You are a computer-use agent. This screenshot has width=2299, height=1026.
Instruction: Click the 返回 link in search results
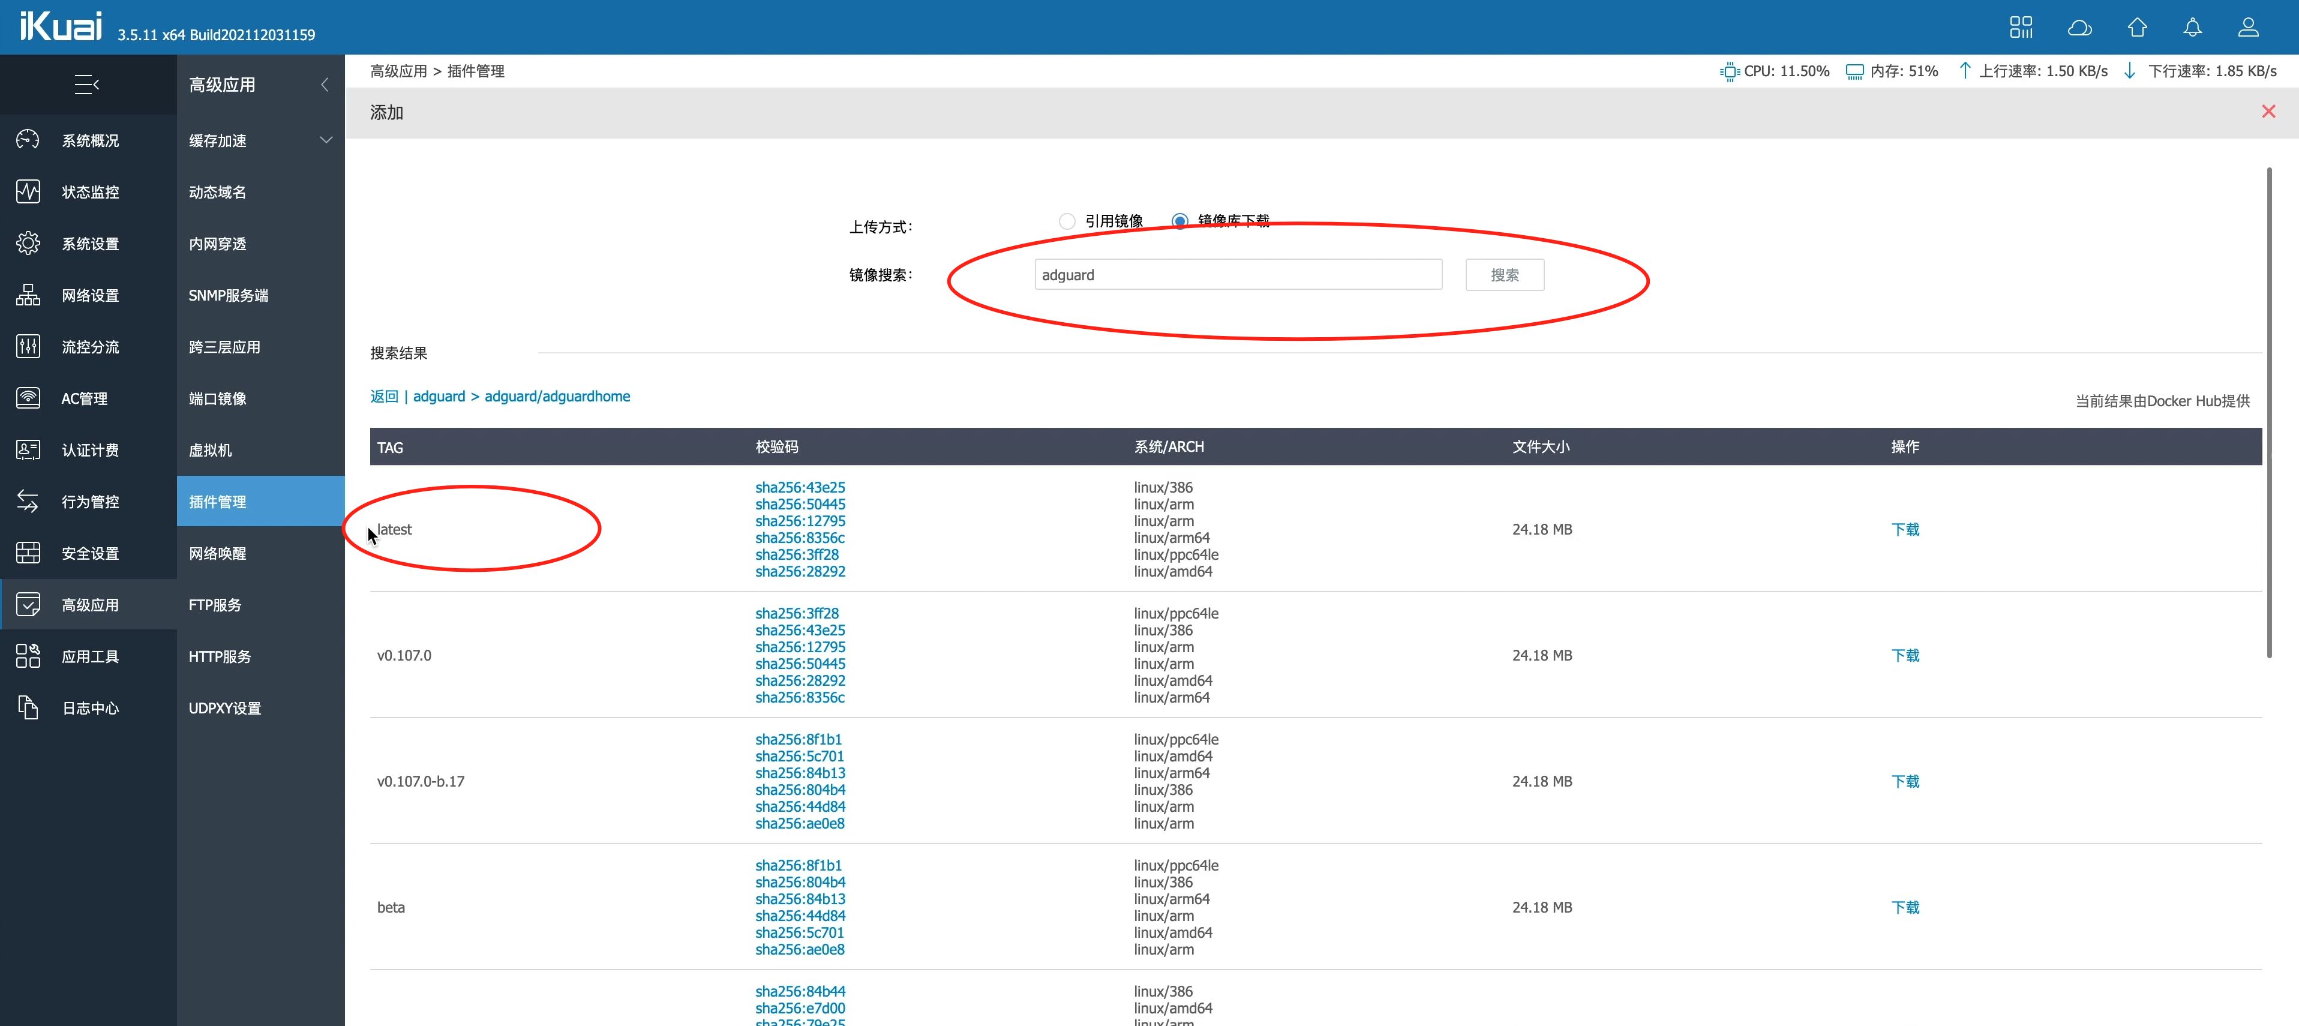(x=384, y=396)
